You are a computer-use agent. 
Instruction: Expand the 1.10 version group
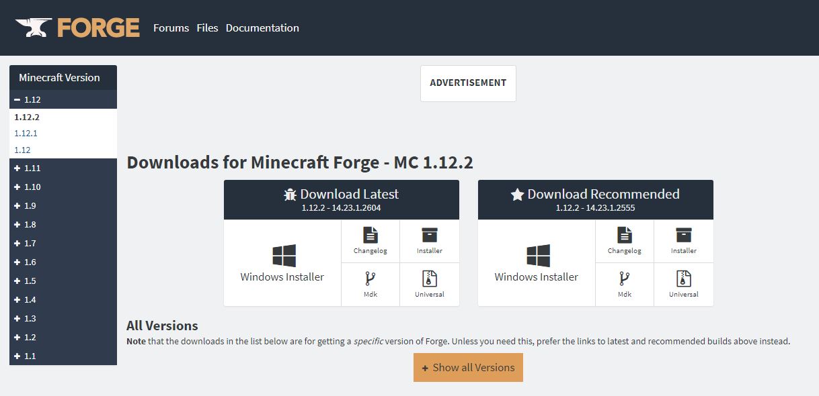point(63,187)
